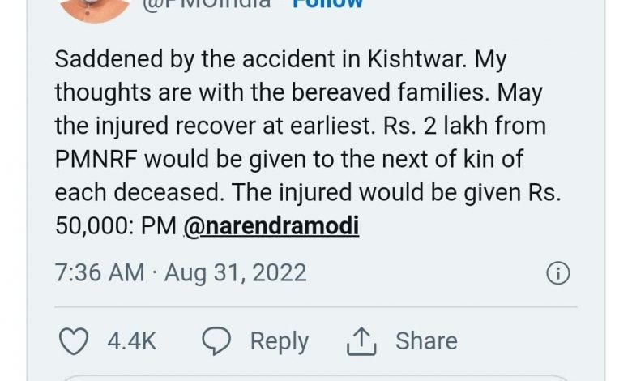Click the Share text label
Image resolution: width=632 pixels, height=381 pixels.
click(426, 341)
